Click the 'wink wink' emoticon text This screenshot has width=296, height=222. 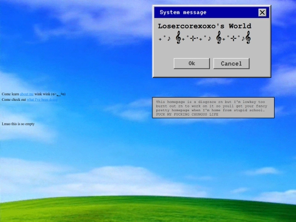50,94
